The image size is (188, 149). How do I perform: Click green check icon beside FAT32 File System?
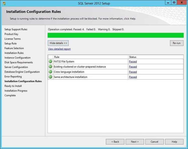click(50, 61)
